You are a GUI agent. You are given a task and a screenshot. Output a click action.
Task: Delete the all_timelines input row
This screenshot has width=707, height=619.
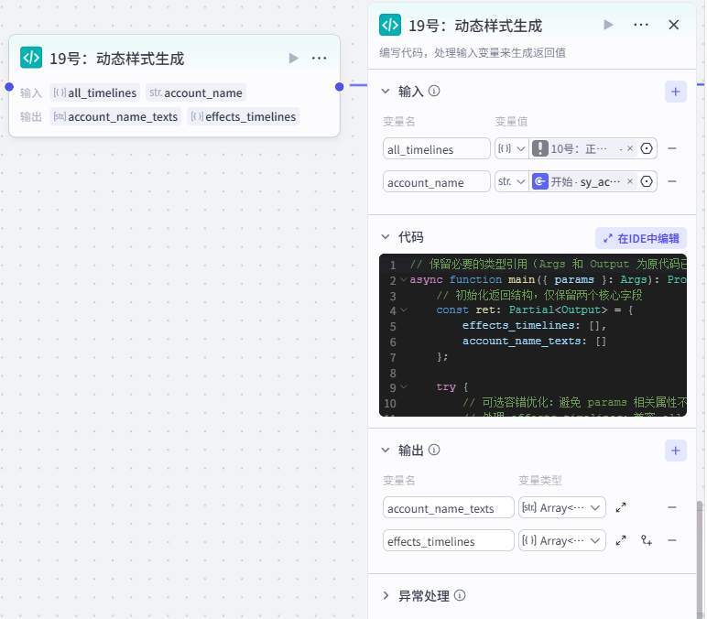click(672, 148)
